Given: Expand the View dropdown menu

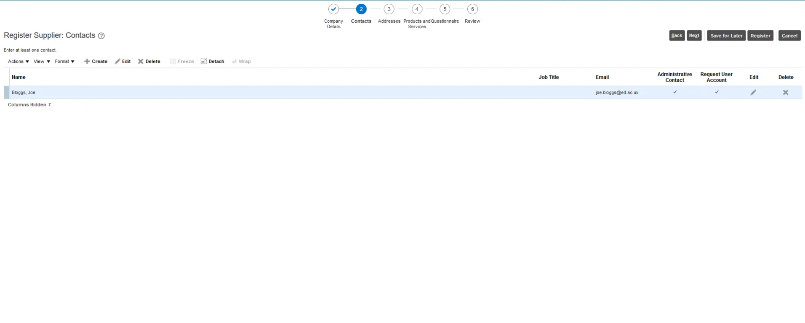Looking at the screenshot, I should coord(42,61).
